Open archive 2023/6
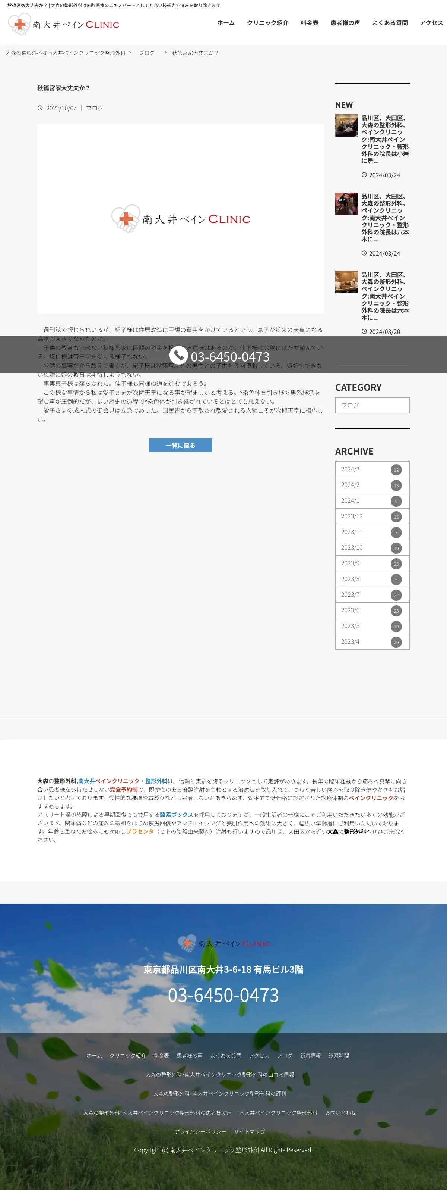The image size is (447, 1190). pyautogui.click(x=372, y=611)
